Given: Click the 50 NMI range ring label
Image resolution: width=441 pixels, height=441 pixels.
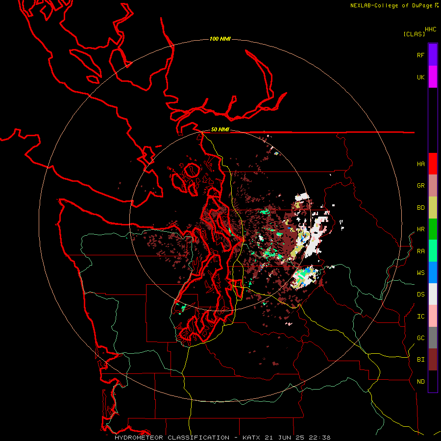Looking at the screenshot, I should tap(220, 129).
